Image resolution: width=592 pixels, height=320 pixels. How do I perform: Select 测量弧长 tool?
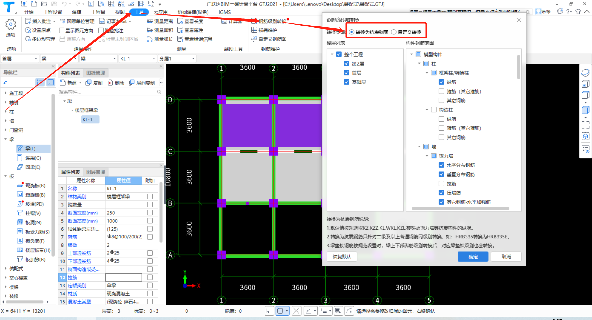tap(160, 39)
